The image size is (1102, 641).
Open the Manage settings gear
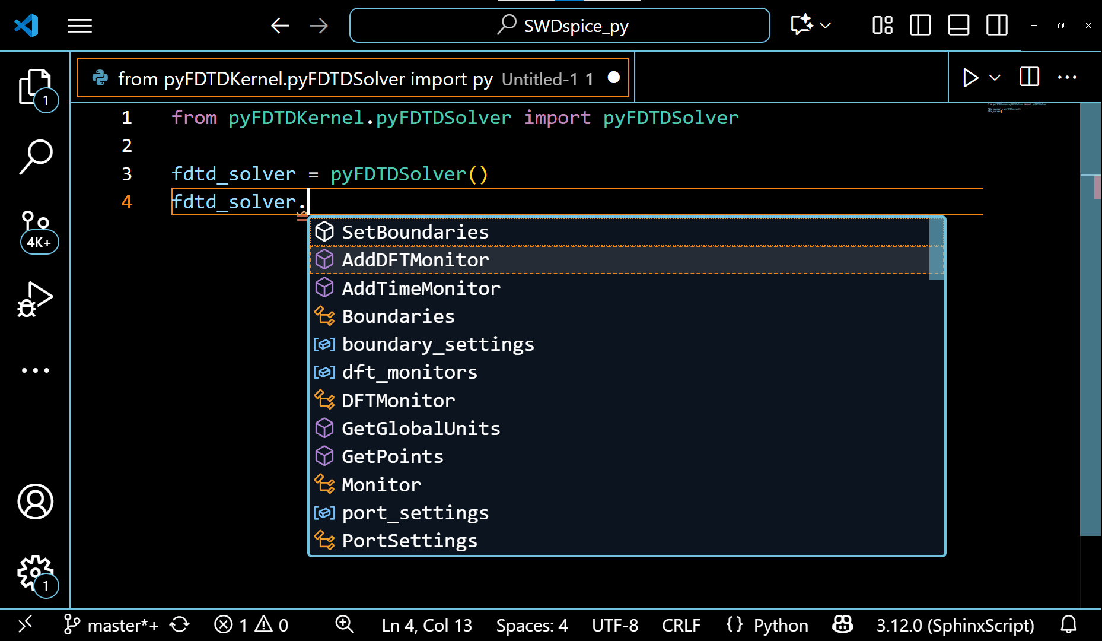(35, 573)
